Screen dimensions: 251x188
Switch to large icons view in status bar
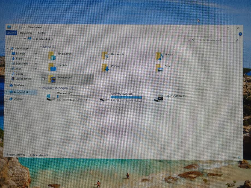click(x=239, y=157)
